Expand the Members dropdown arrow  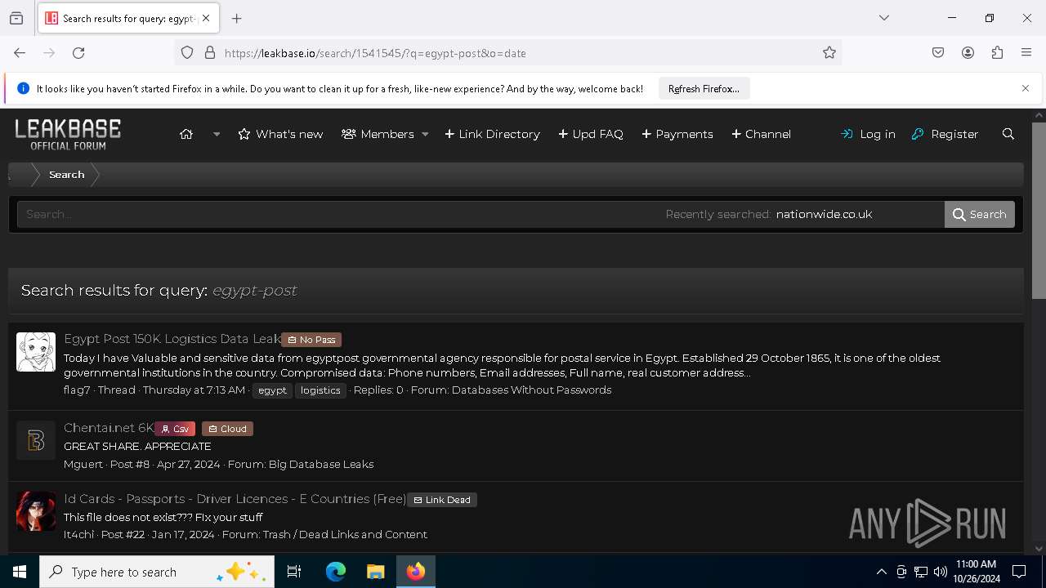pyautogui.click(x=425, y=134)
